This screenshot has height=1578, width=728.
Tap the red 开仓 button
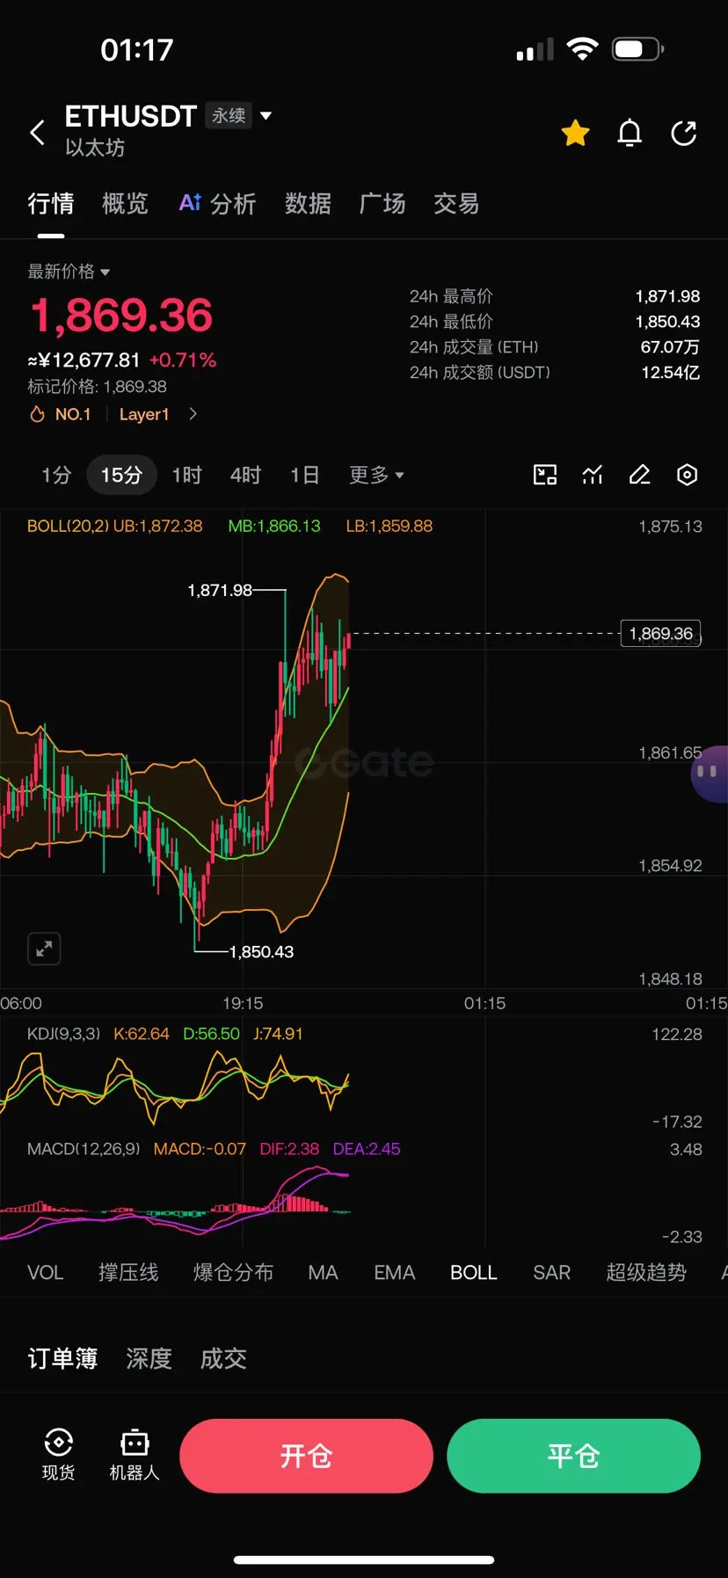coord(306,1456)
